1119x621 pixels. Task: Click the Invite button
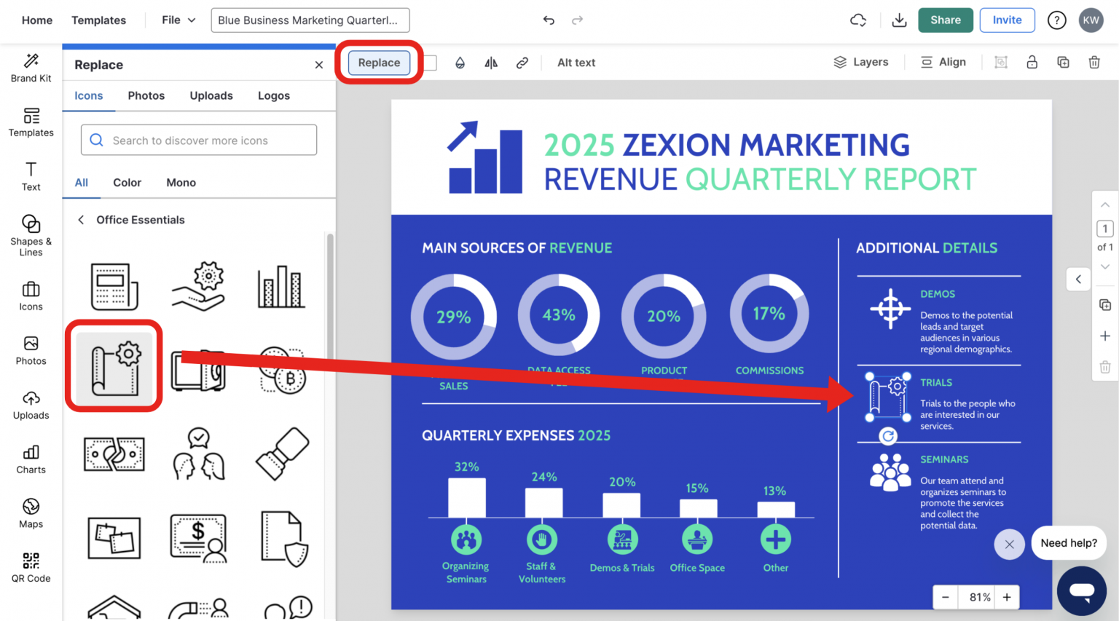[x=1007, y=20]
